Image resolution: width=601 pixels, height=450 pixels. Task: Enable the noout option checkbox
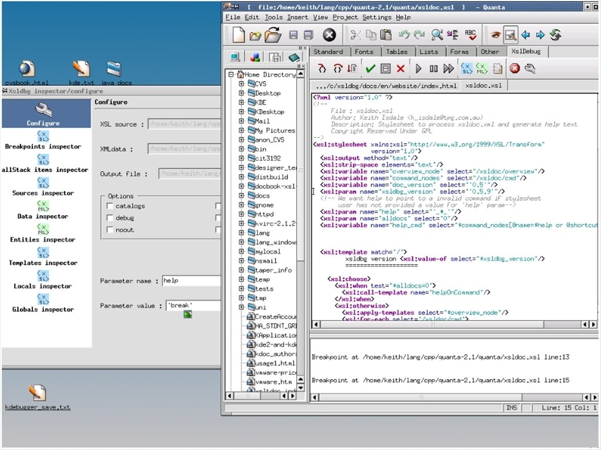coord(110,229)
